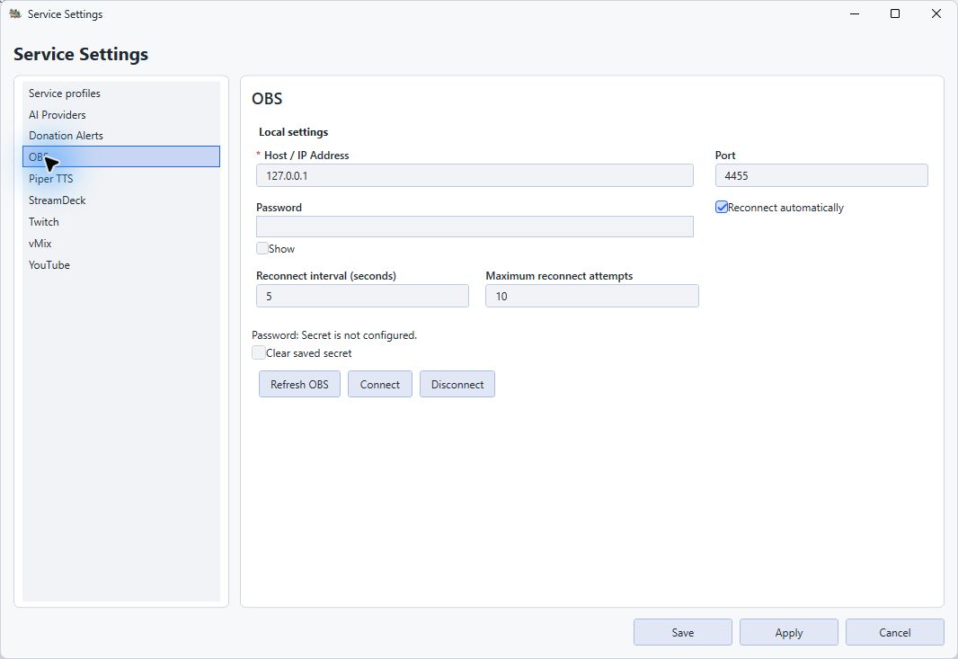Select StreamDeck in the sidebar
This screenshot has height=659, width=958.
[121, 200]
